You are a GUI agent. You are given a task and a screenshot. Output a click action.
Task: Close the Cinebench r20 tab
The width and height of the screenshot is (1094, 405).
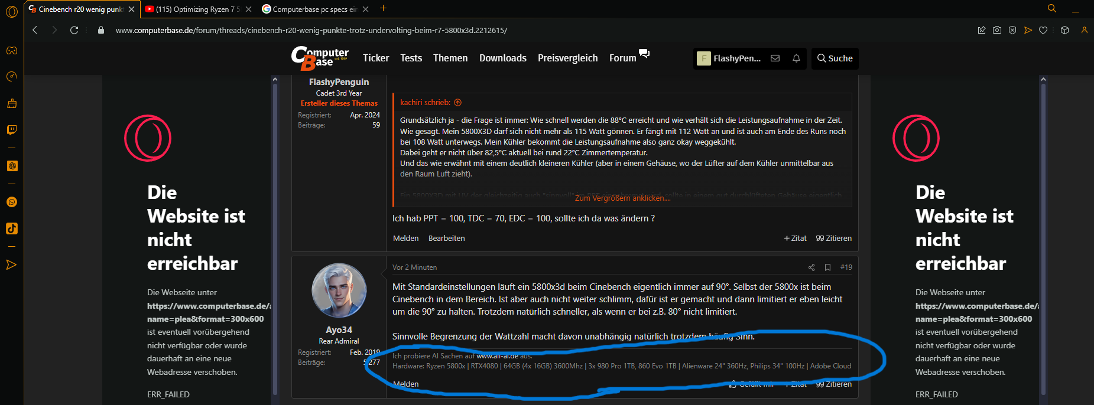pos(131,9)
